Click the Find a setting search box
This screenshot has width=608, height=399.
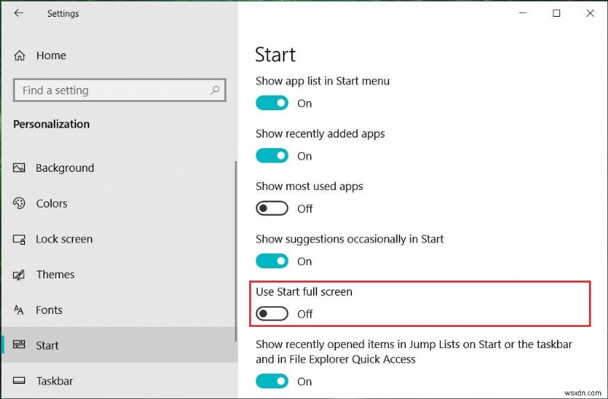tap(119, 90)
